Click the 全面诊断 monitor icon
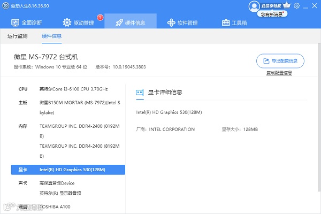 pos(15,22)
